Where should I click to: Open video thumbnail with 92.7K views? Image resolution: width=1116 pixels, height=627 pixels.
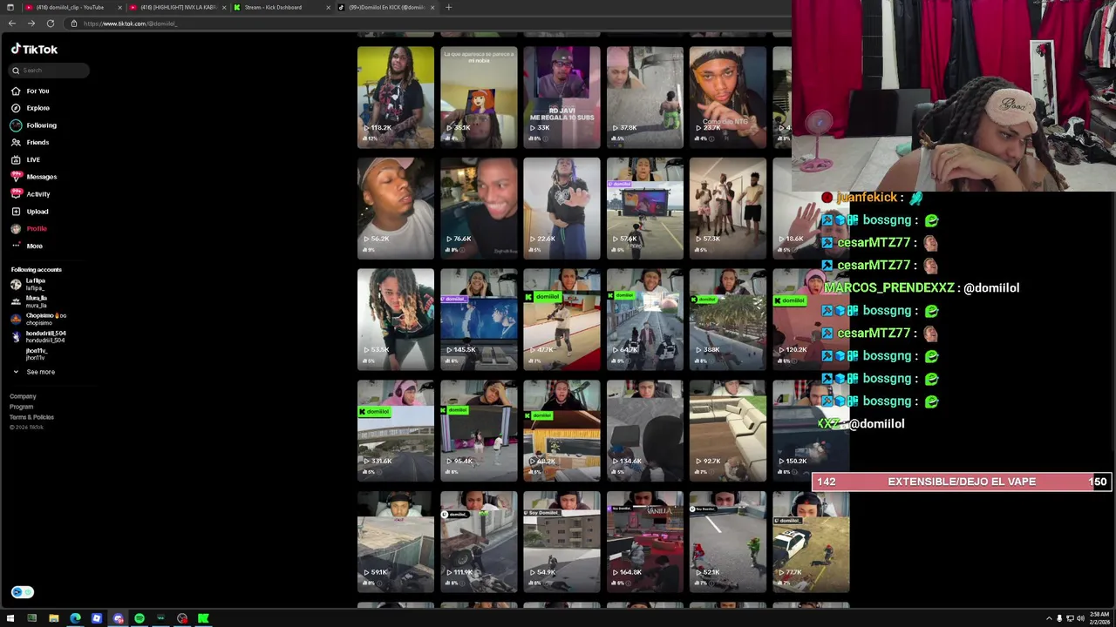[728, 431]
